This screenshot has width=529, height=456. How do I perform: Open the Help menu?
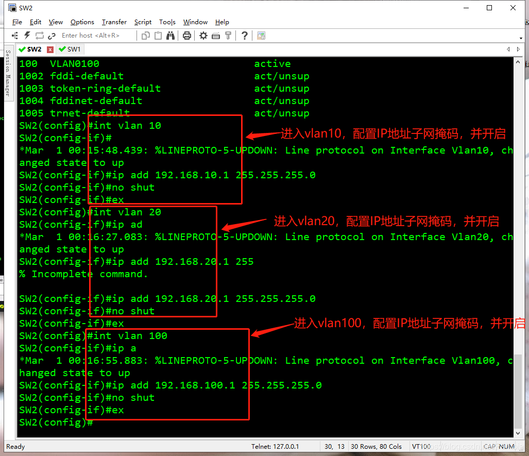(222, 22)
